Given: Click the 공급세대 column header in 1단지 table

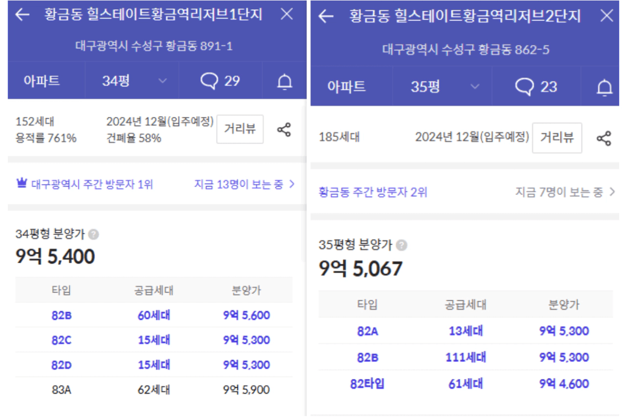Looking at the screenshot, I should pos(154,290).
